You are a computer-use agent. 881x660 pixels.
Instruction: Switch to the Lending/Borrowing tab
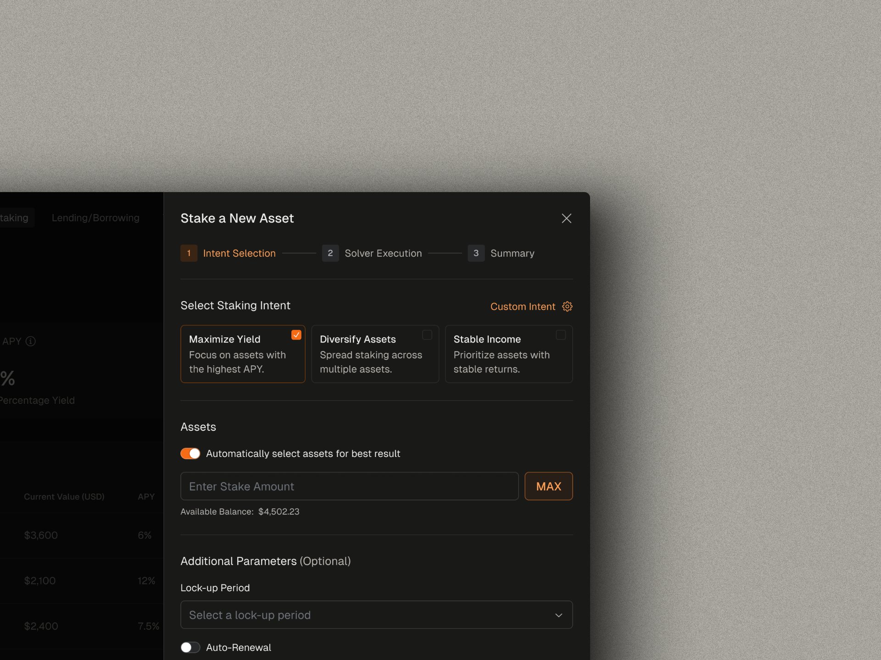95,218
